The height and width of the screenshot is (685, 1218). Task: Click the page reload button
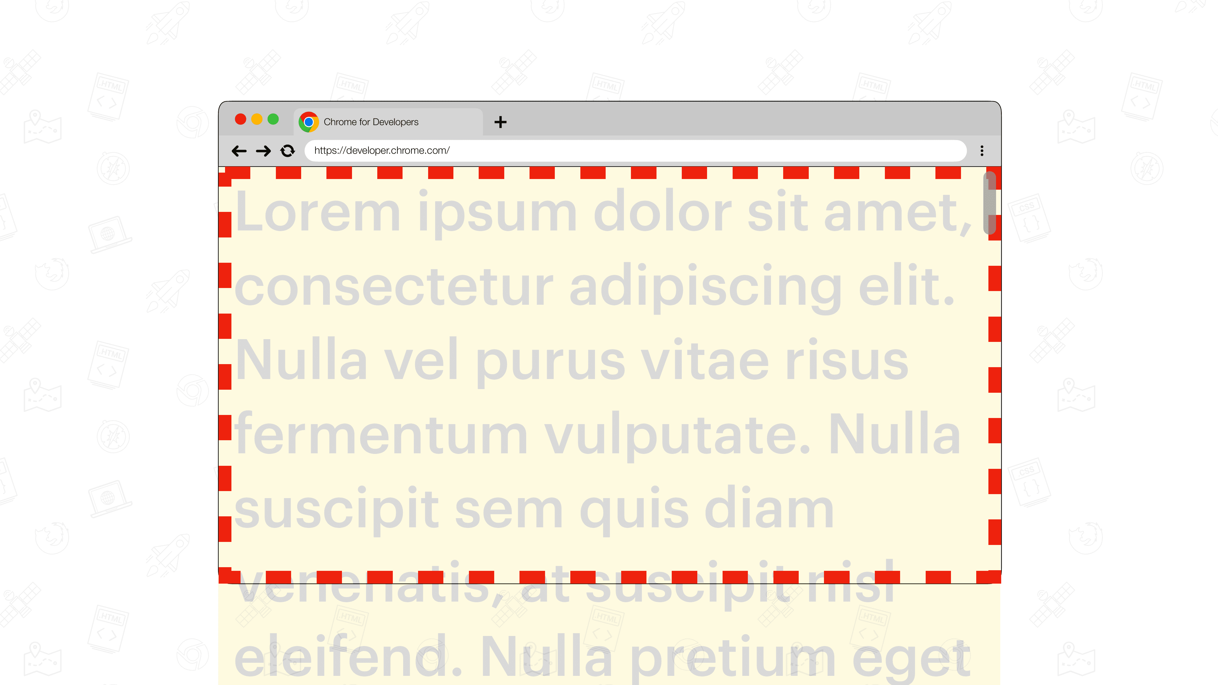[x=288, y=151]
